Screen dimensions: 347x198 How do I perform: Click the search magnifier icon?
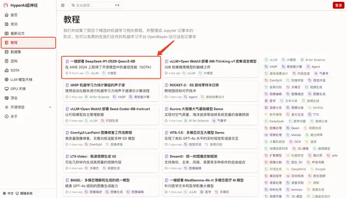[73, 5]
